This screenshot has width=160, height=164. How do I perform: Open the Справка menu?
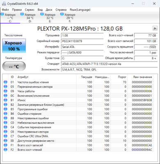coord(61,10)
